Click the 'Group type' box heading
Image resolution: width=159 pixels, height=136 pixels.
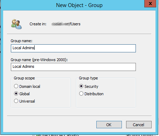(88, 78)
